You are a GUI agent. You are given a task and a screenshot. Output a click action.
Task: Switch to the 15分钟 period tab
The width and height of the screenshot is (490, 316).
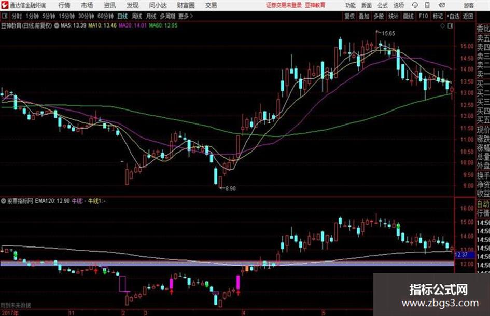67,16
